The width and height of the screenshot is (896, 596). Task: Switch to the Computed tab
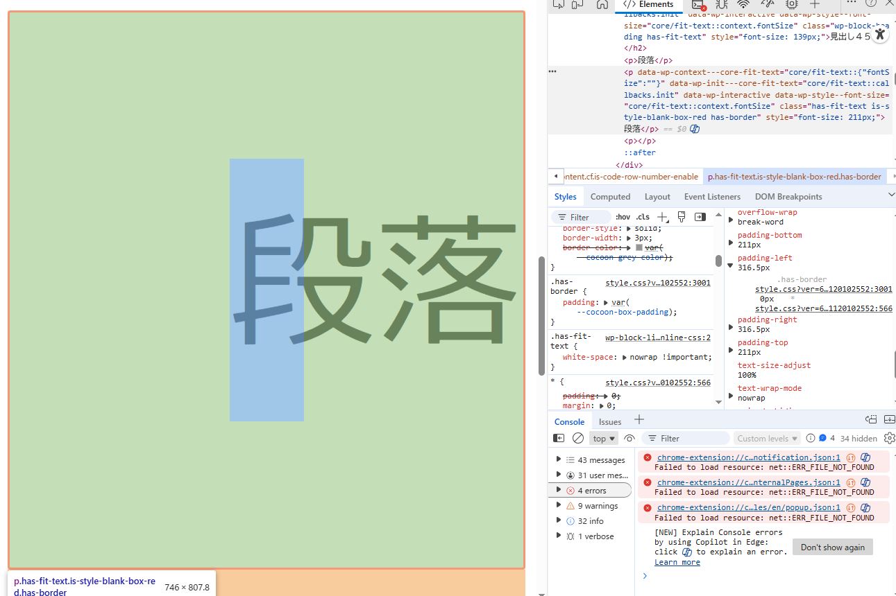coord(610,197)
